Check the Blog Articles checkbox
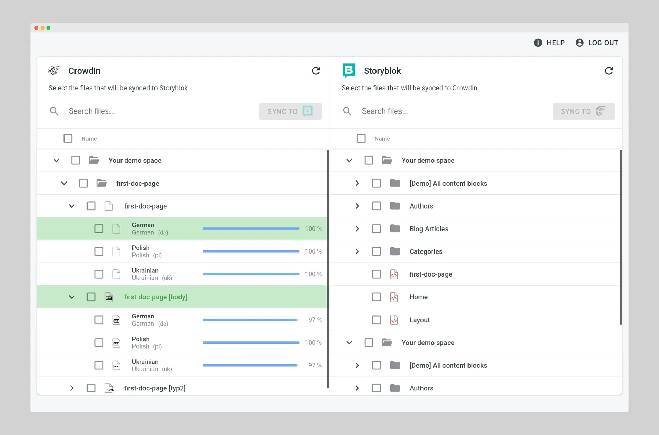659x435 pixels. pyautogui.click(x=377, y=228)
